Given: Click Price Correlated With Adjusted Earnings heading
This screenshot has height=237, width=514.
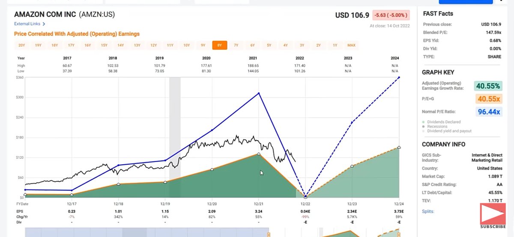Looking at the screenshot, I should coord(77,34).
